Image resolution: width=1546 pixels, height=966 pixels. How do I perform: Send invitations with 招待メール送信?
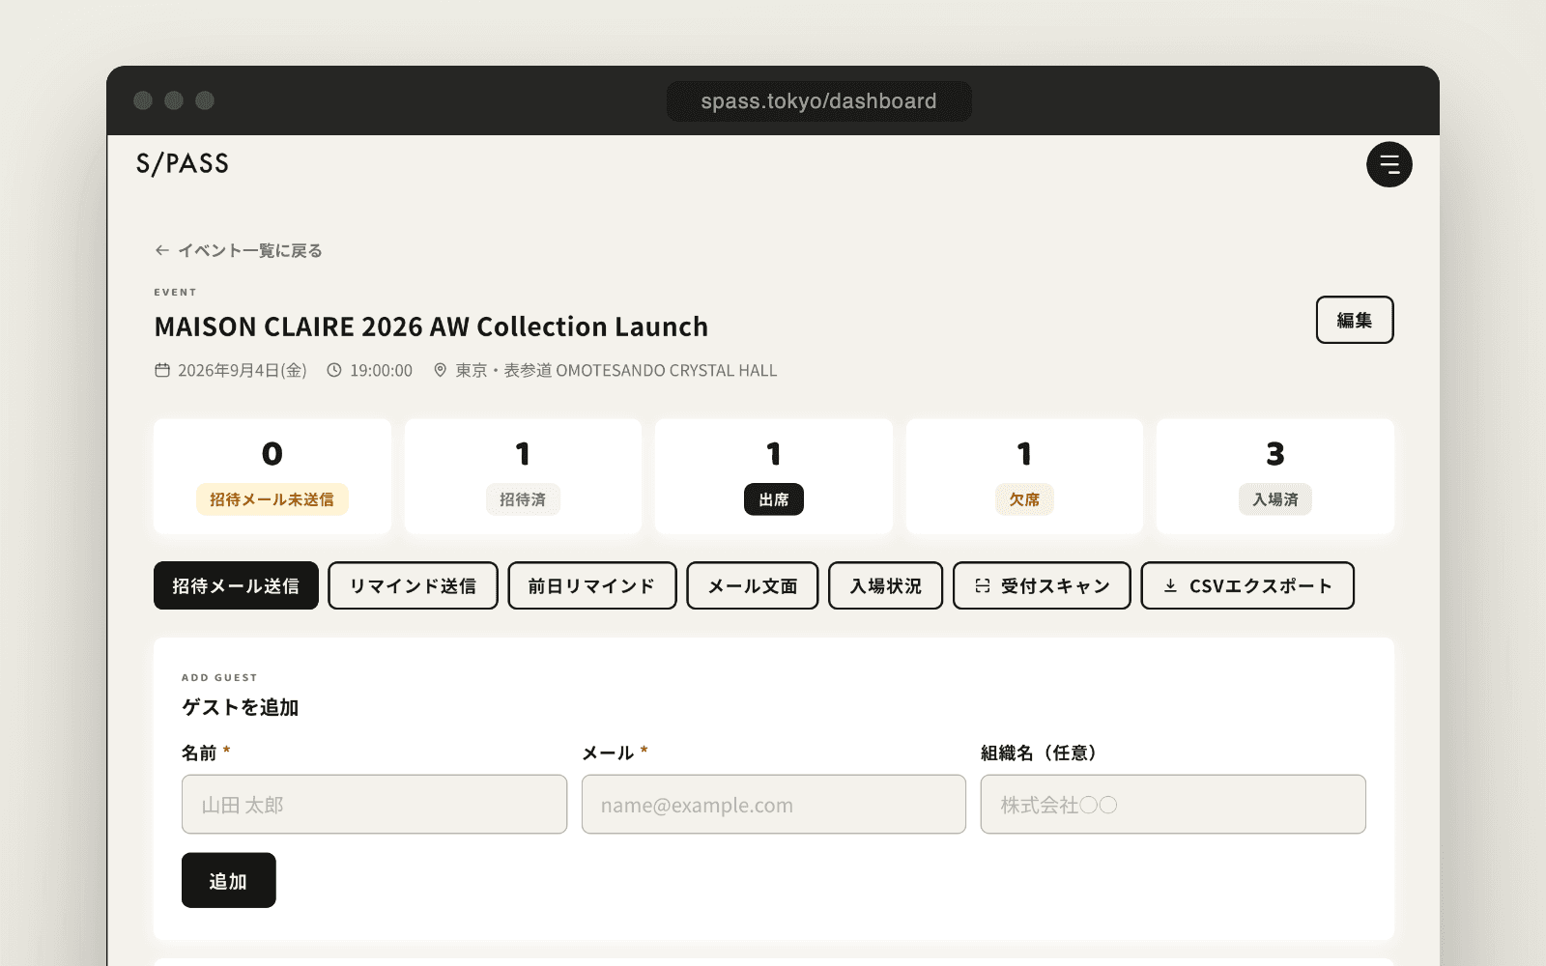[x=236, y=585]
